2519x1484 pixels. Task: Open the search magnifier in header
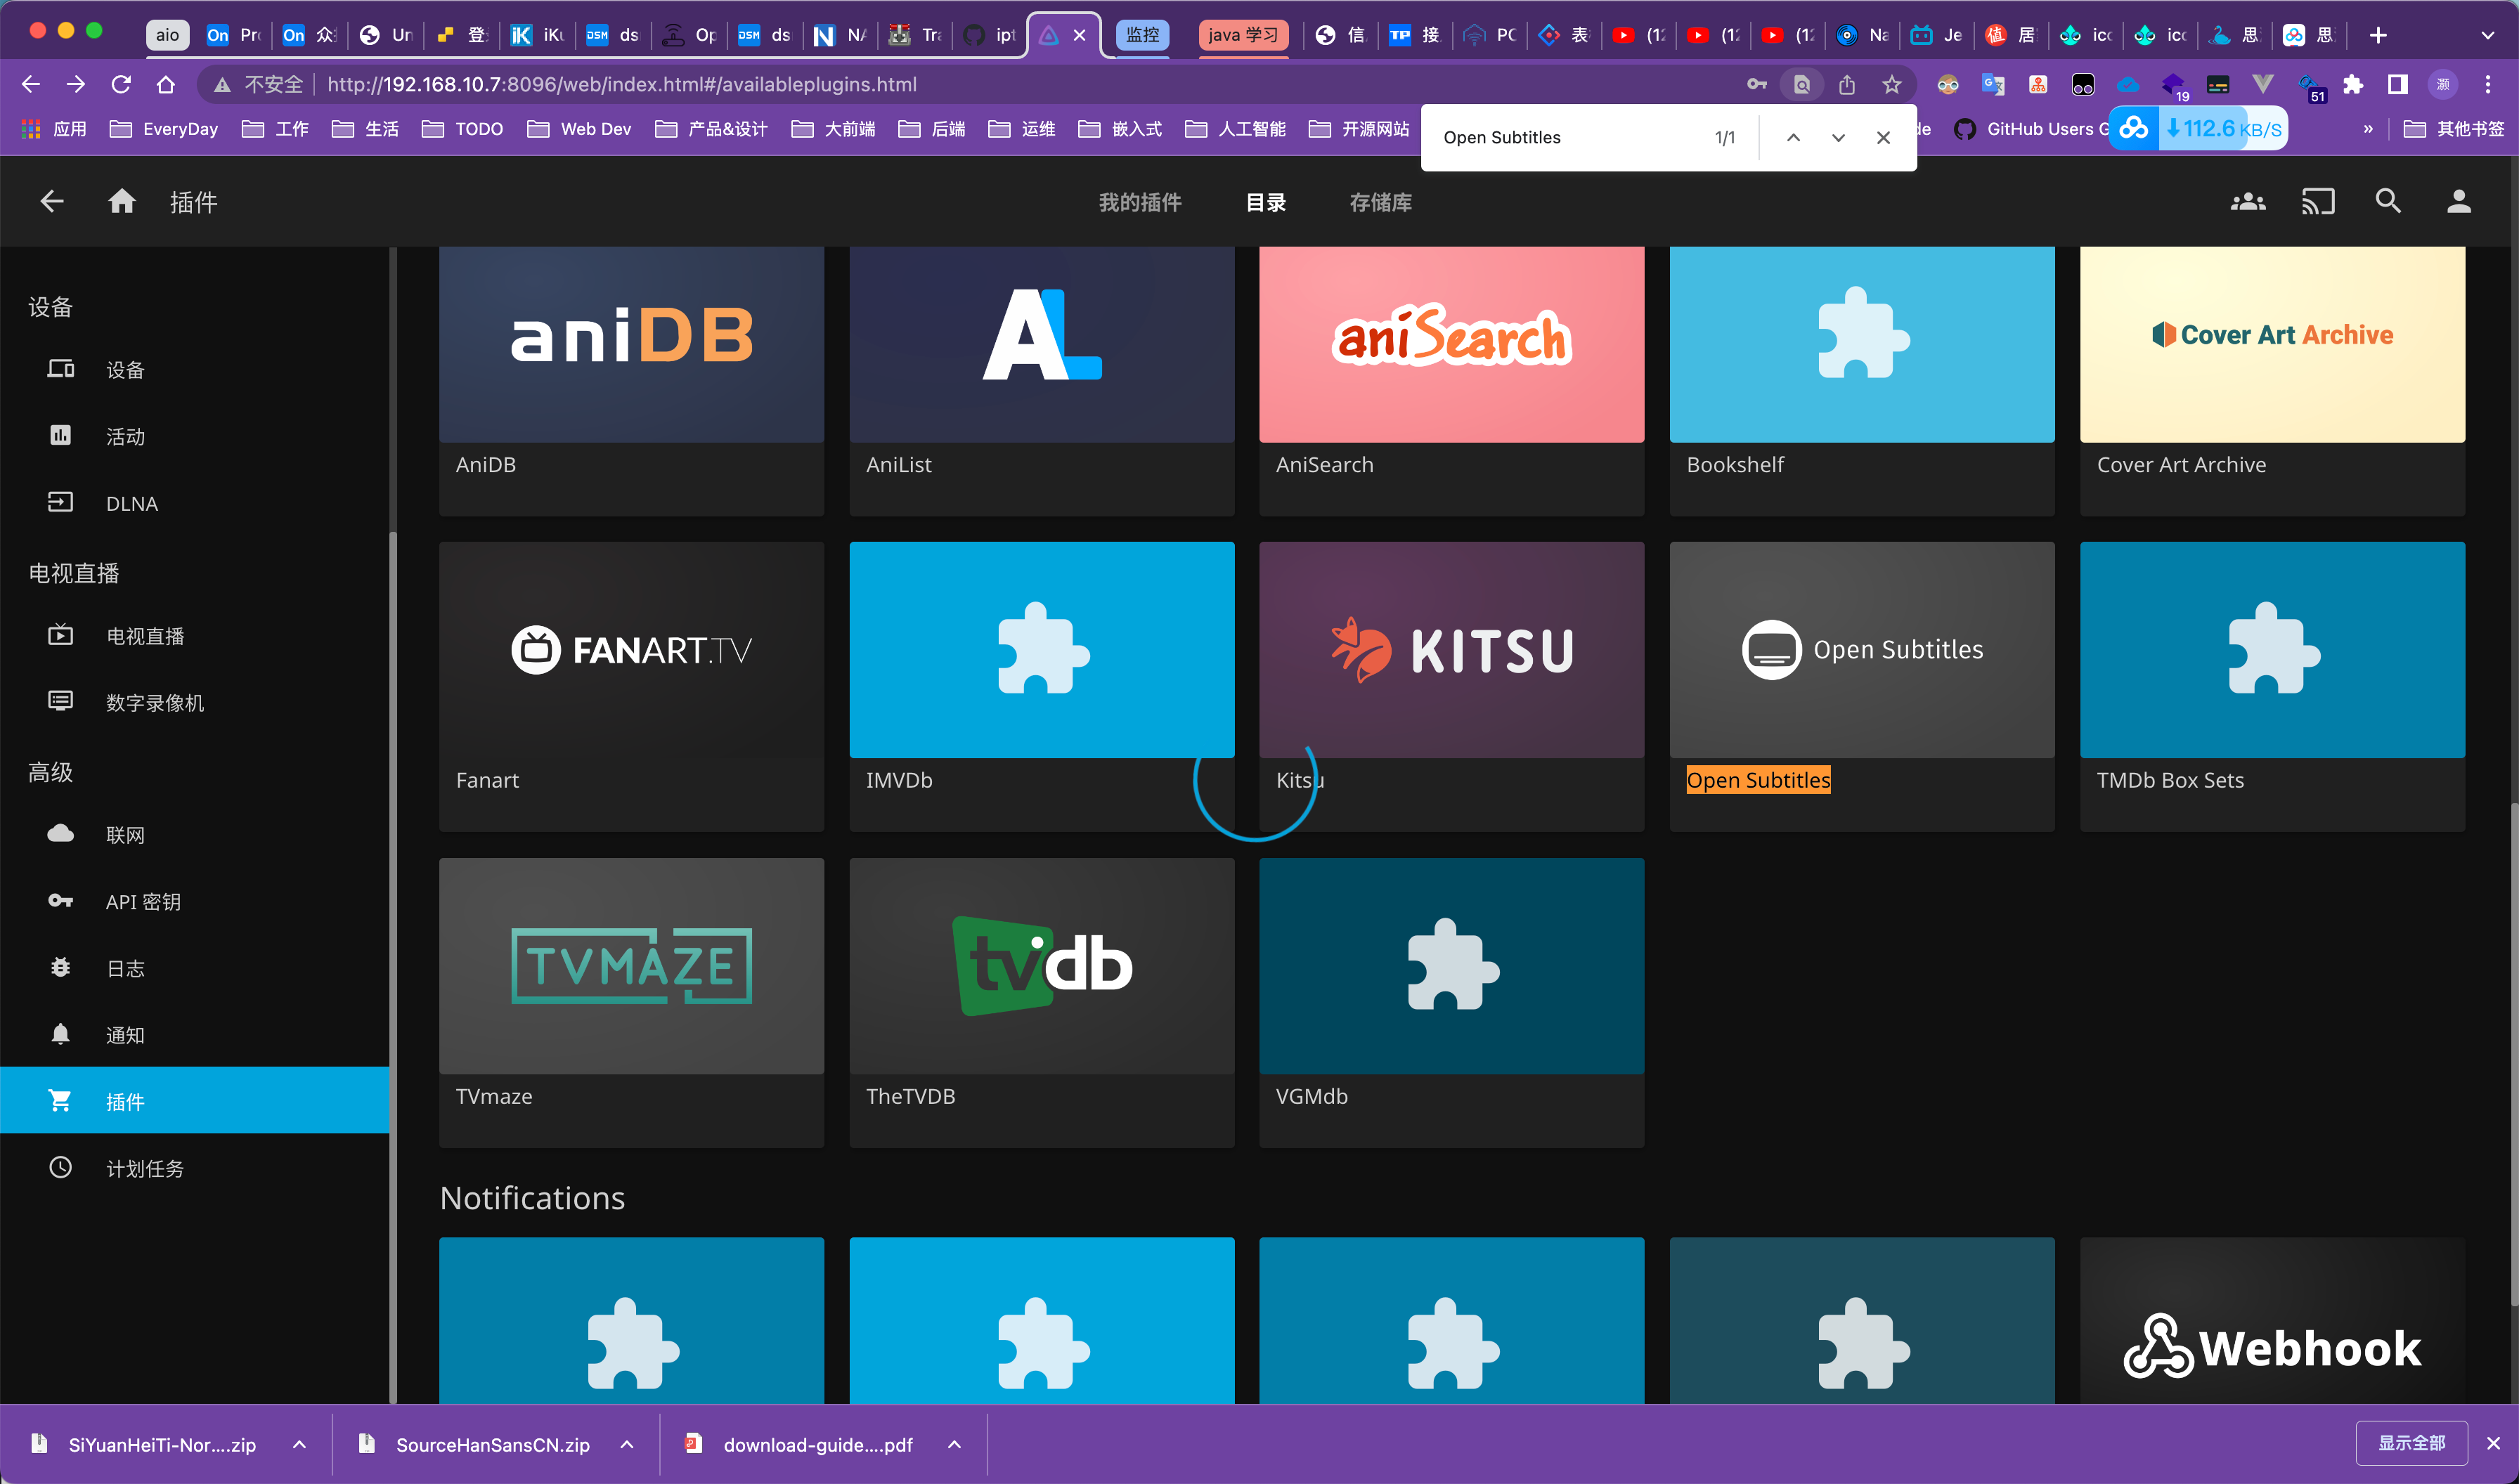click(x=2388, y=202)
